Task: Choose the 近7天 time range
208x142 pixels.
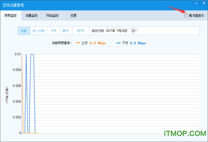Action: coord(81,31)
